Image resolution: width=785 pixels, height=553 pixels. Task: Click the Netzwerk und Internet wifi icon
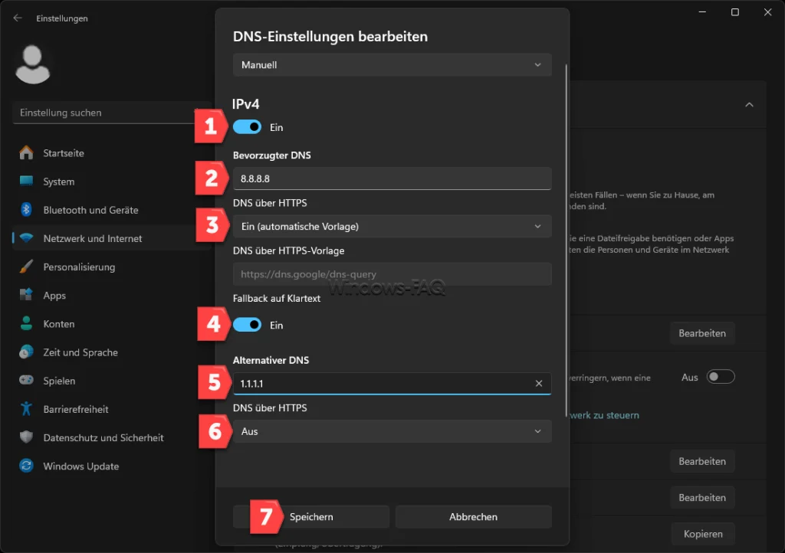tap(26, 238)
